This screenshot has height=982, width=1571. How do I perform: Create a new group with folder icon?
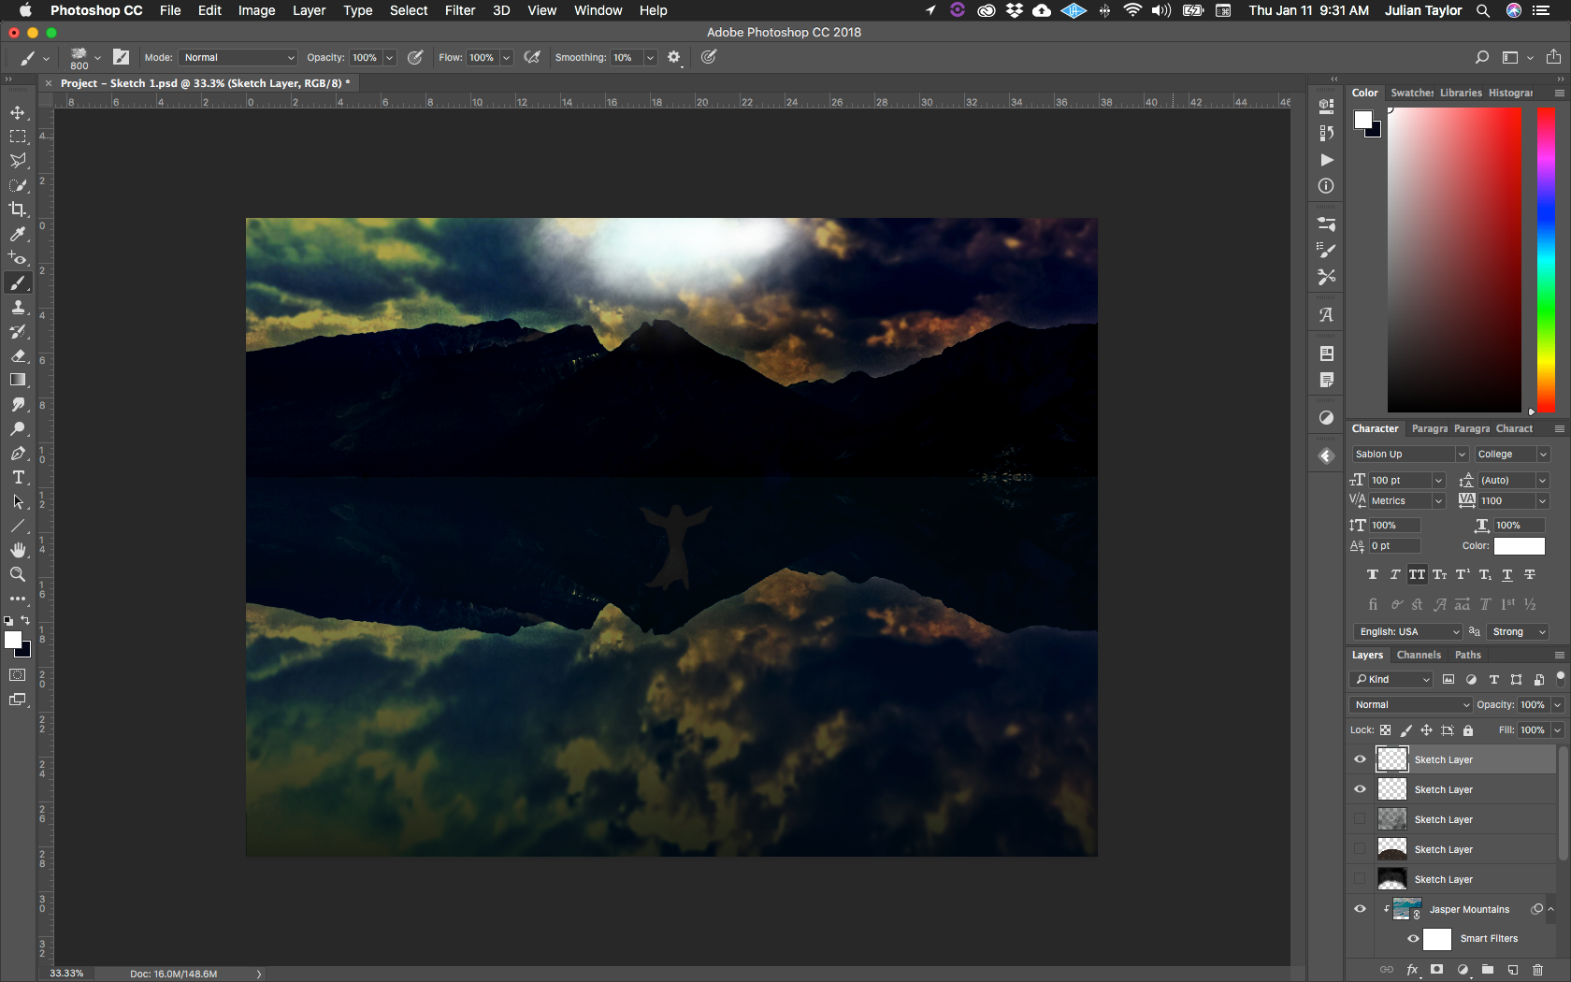[1488, 970]
